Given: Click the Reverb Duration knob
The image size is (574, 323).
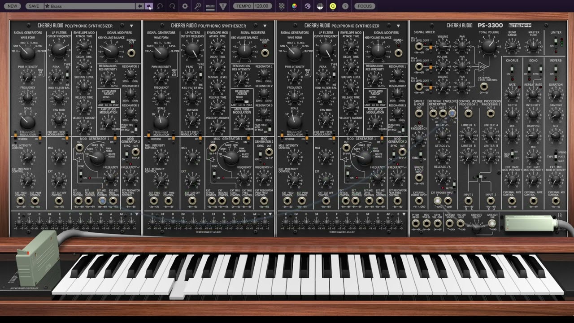Looking at the screenshot, I should tap(556, 94).
